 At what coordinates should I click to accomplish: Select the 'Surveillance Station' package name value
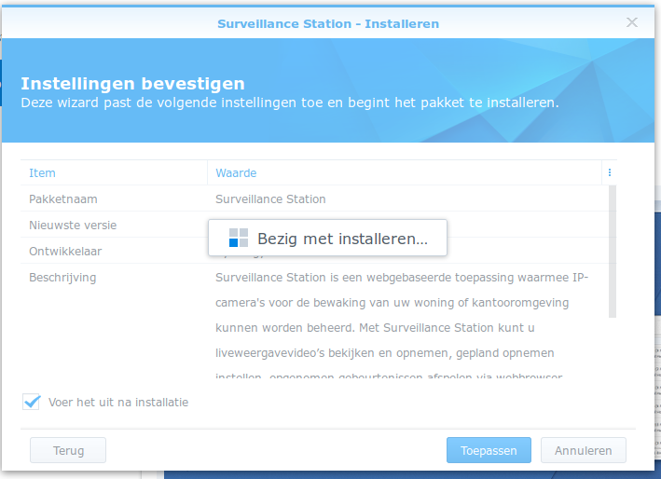(270, 198)
